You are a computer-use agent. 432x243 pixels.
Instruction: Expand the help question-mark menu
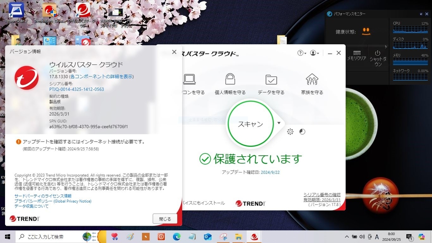point(302,53)
